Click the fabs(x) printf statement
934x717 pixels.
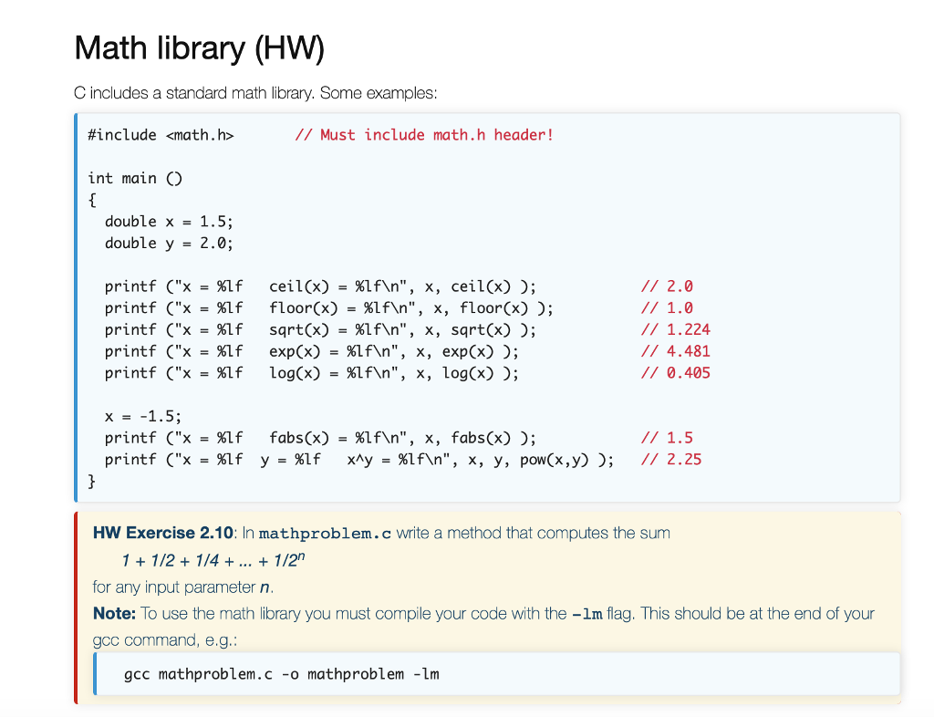click(x=319, y=437)
